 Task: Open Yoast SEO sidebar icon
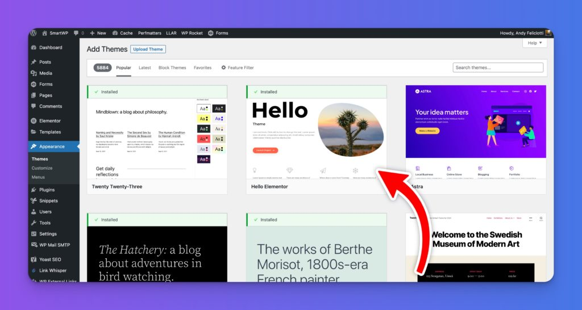(34, 259)
